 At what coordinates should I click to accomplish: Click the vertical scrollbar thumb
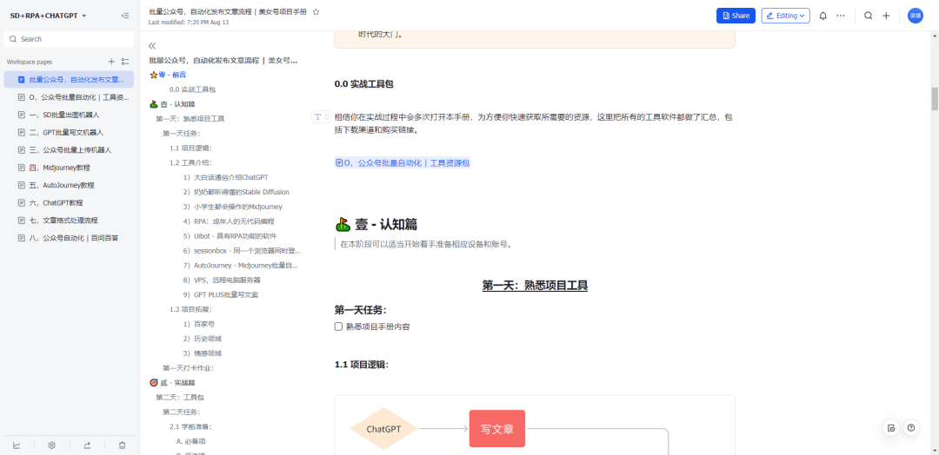[x=934, y=99]
